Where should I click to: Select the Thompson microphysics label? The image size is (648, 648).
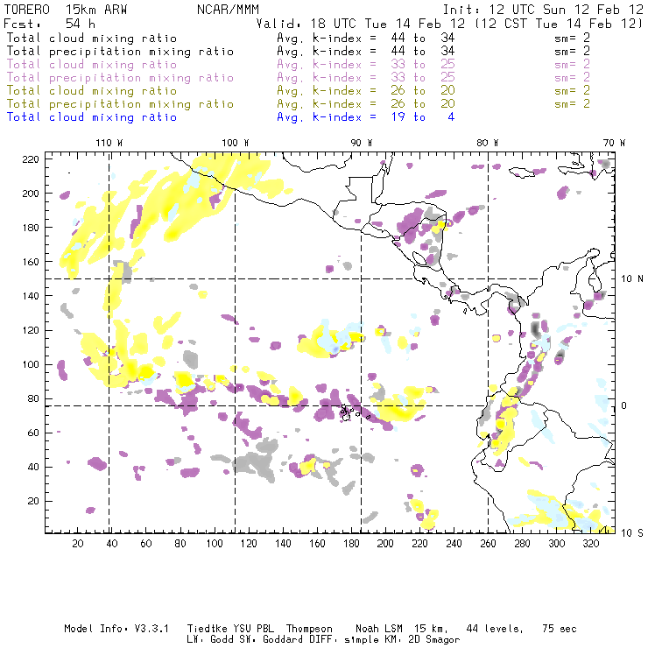(x=309, y=629)
